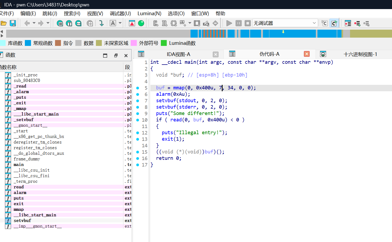Click the green Lumina函数 legend swatch
Screen dimensions: 392x242
click(x=164, y=43)
